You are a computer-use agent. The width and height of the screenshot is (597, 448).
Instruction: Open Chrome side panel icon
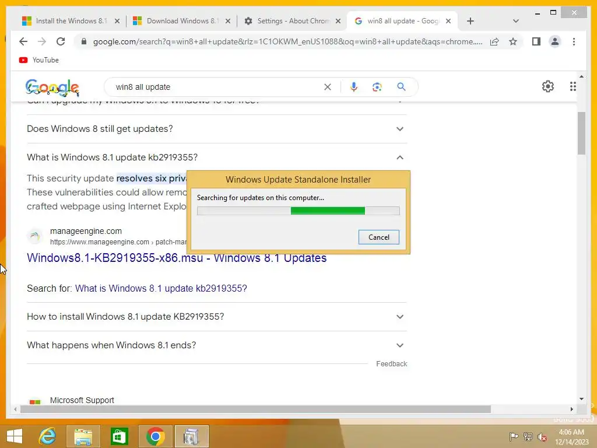tap(536, 41)
